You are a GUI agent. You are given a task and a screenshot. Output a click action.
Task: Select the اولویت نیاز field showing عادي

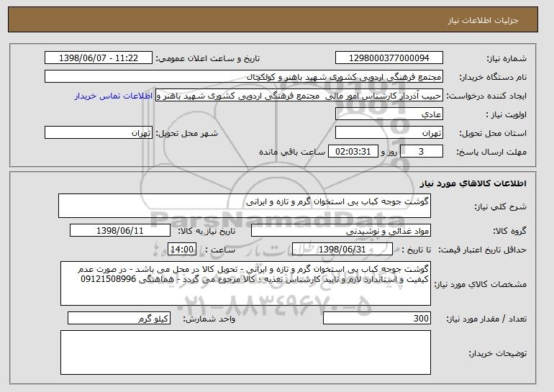(389, 114)
